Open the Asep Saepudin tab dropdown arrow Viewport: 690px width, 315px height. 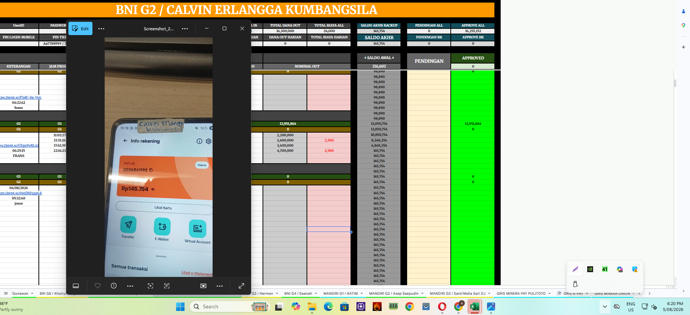(x=422, y=294)
